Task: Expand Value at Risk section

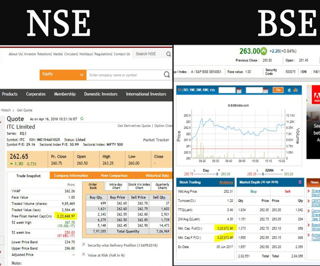Action: click(x=84, y=255)
